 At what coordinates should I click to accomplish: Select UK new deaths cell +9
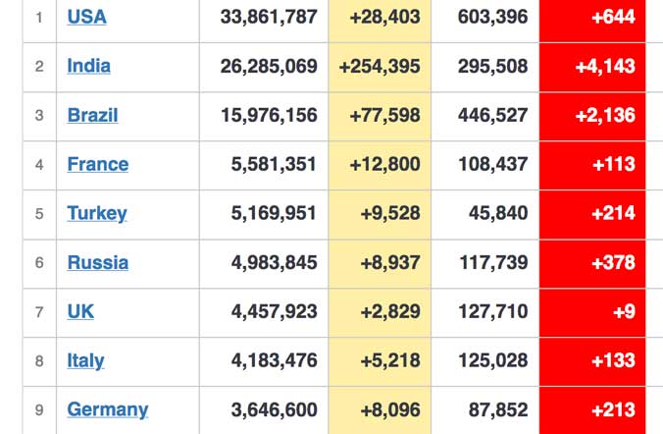tap(592, 312)
